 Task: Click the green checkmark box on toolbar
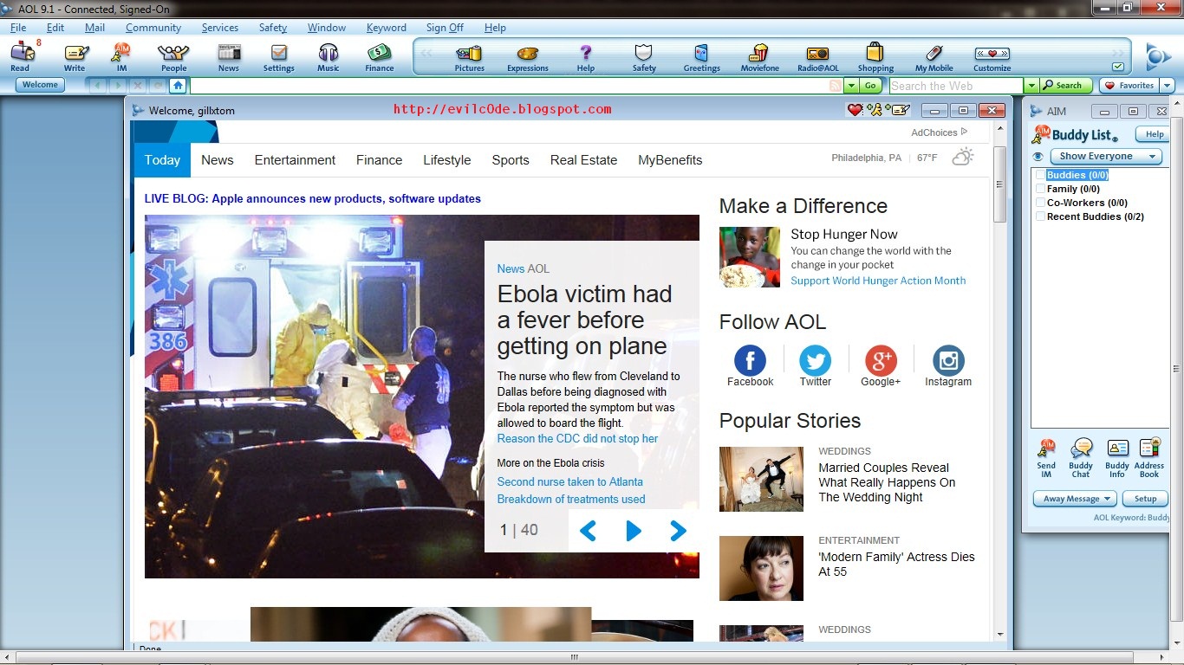[x=1117, y=67]
